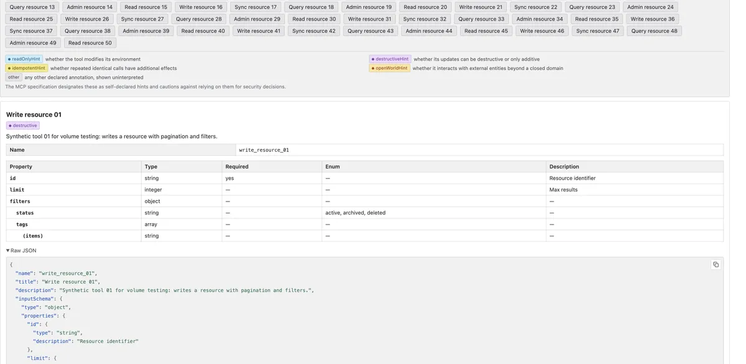Select Admin resource 19

369,7
